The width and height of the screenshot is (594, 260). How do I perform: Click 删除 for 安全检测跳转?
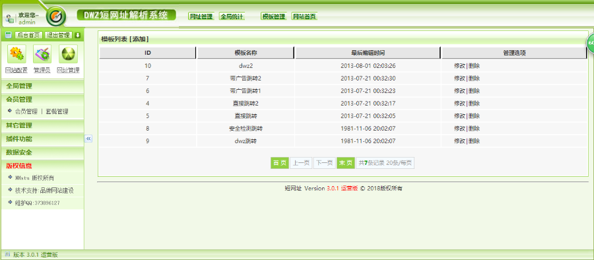[475, 129]
